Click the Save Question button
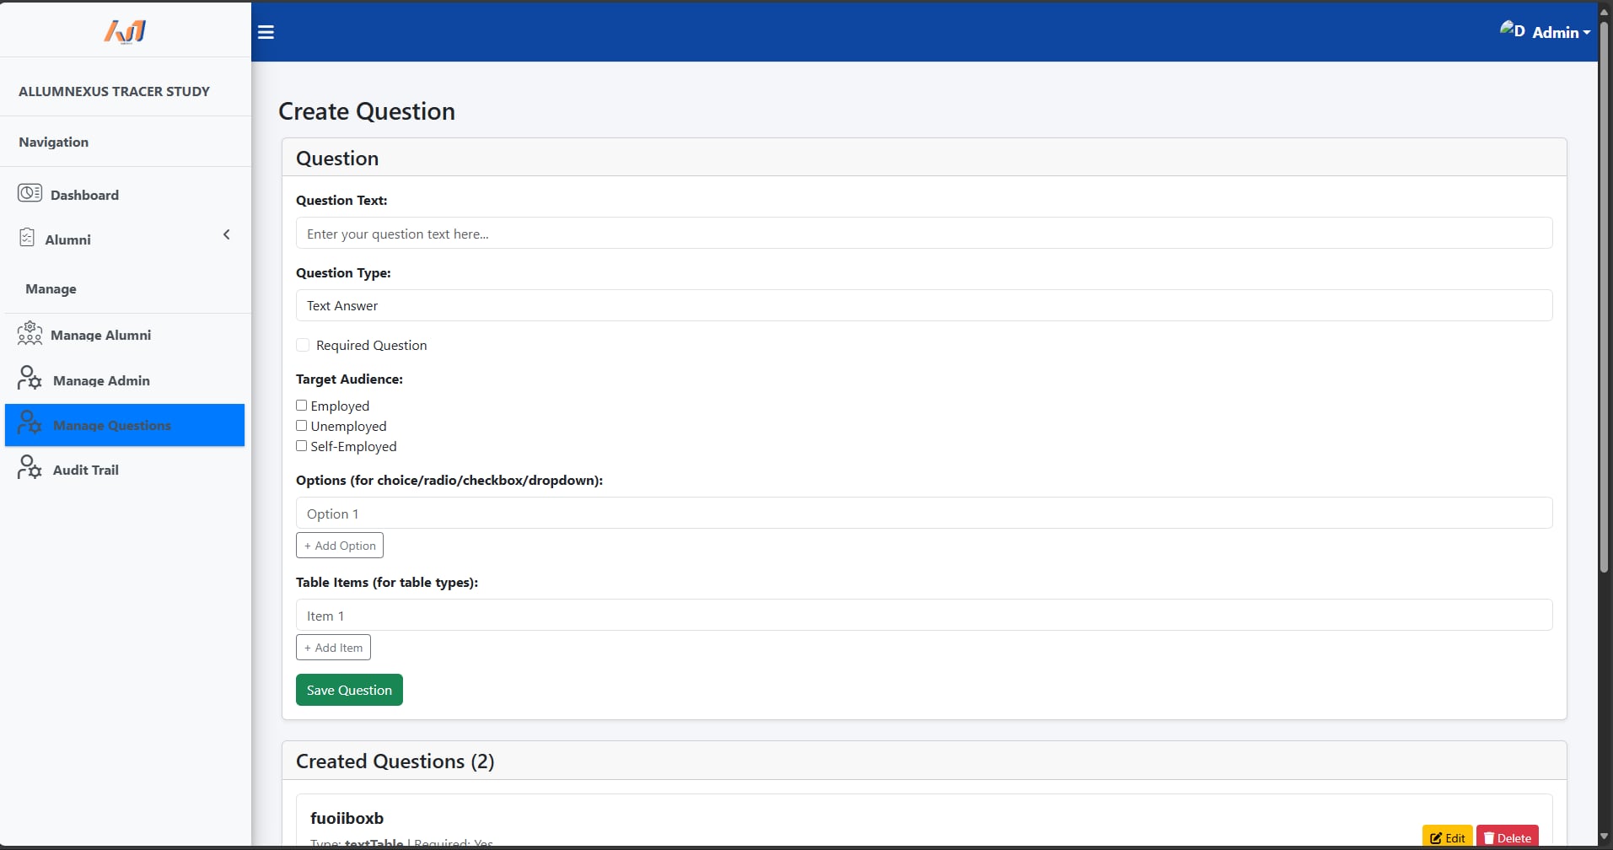 [x=348, y=689]
